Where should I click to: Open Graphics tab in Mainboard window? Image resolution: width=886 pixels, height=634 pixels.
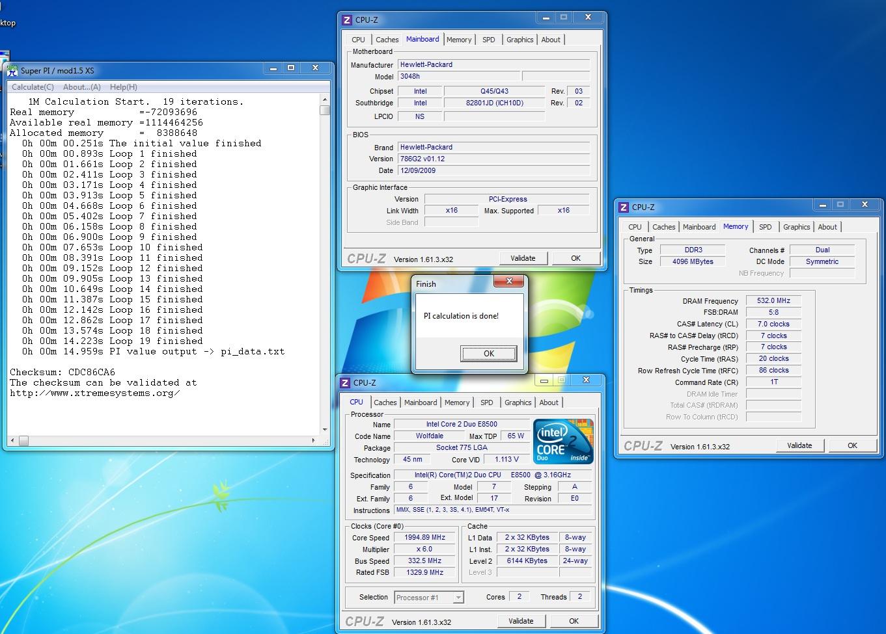[520, 40]
